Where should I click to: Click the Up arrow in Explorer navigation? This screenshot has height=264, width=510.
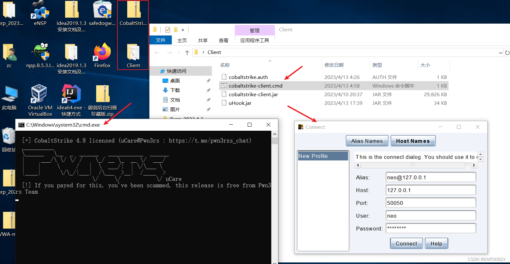click(187, 52)
